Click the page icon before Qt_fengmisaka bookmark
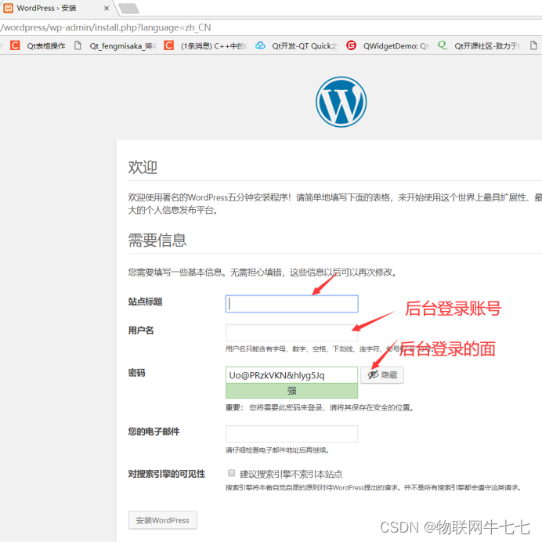Screen dimensions: 542x542 click(x=78, y=45)
